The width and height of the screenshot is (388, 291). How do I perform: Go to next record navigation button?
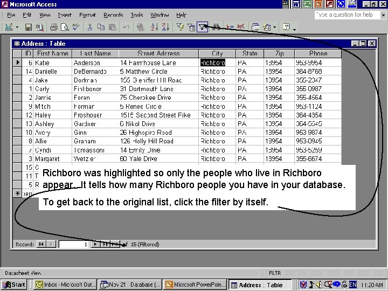coord(95,244)
